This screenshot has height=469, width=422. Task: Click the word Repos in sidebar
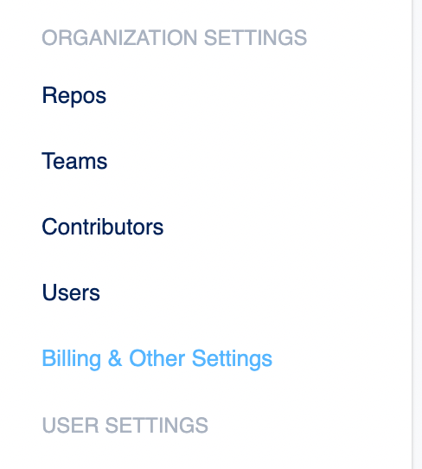click(74, 96)
